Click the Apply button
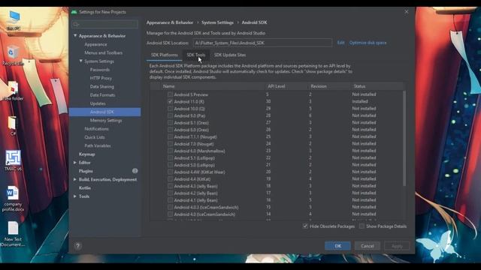This screenshot has height=270, width=481. click(x=397, y=246)
